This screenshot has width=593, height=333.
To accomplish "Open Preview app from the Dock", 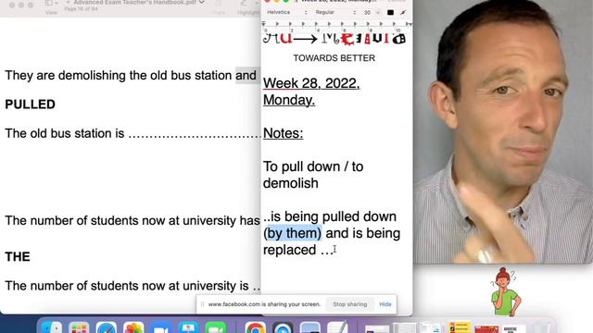I will (310, 327).
